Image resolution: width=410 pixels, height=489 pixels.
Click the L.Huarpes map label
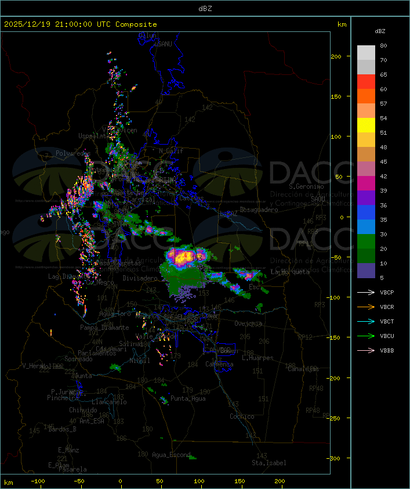point(257,358)
